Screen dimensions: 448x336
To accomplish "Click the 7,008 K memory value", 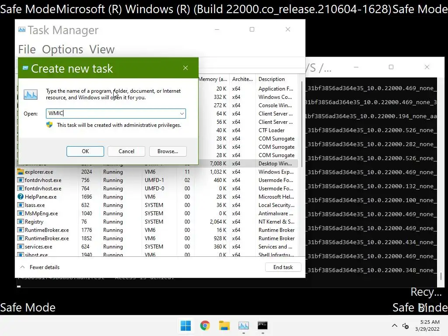I will click(218, 164).
